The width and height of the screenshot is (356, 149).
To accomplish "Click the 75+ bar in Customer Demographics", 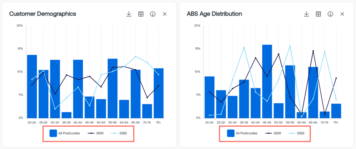I will click(158, 93).
